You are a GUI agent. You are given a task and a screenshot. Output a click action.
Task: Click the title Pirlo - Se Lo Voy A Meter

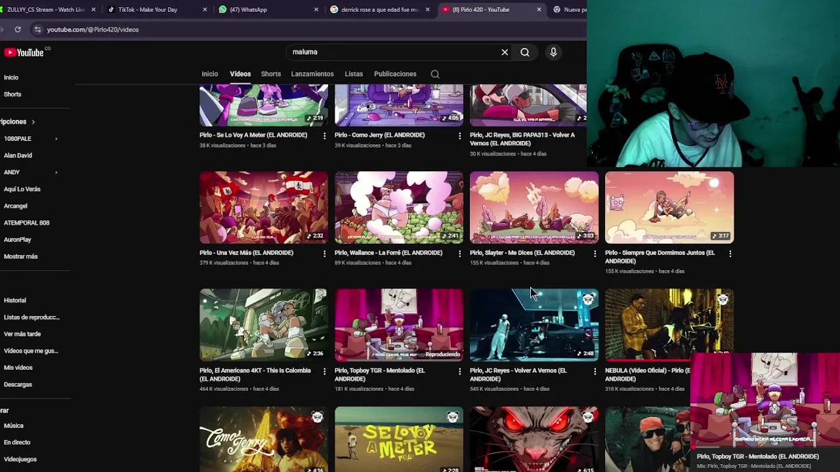coord(253,135)
